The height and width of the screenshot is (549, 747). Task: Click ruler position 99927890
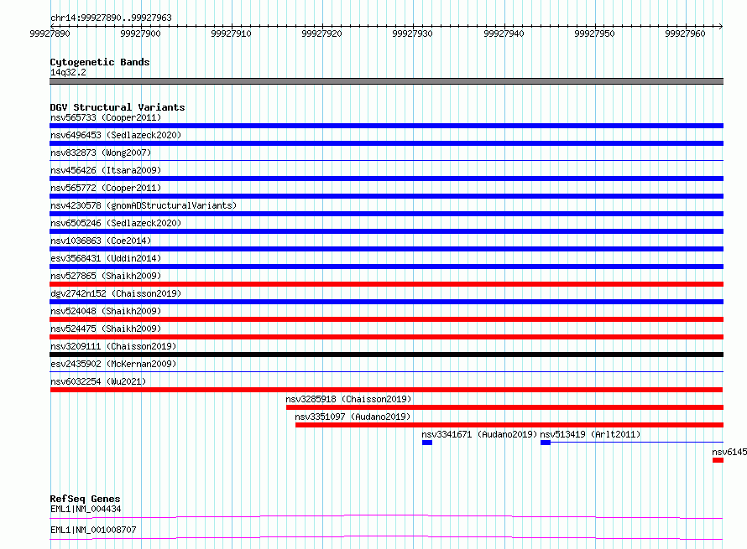(x=50, y=34)
